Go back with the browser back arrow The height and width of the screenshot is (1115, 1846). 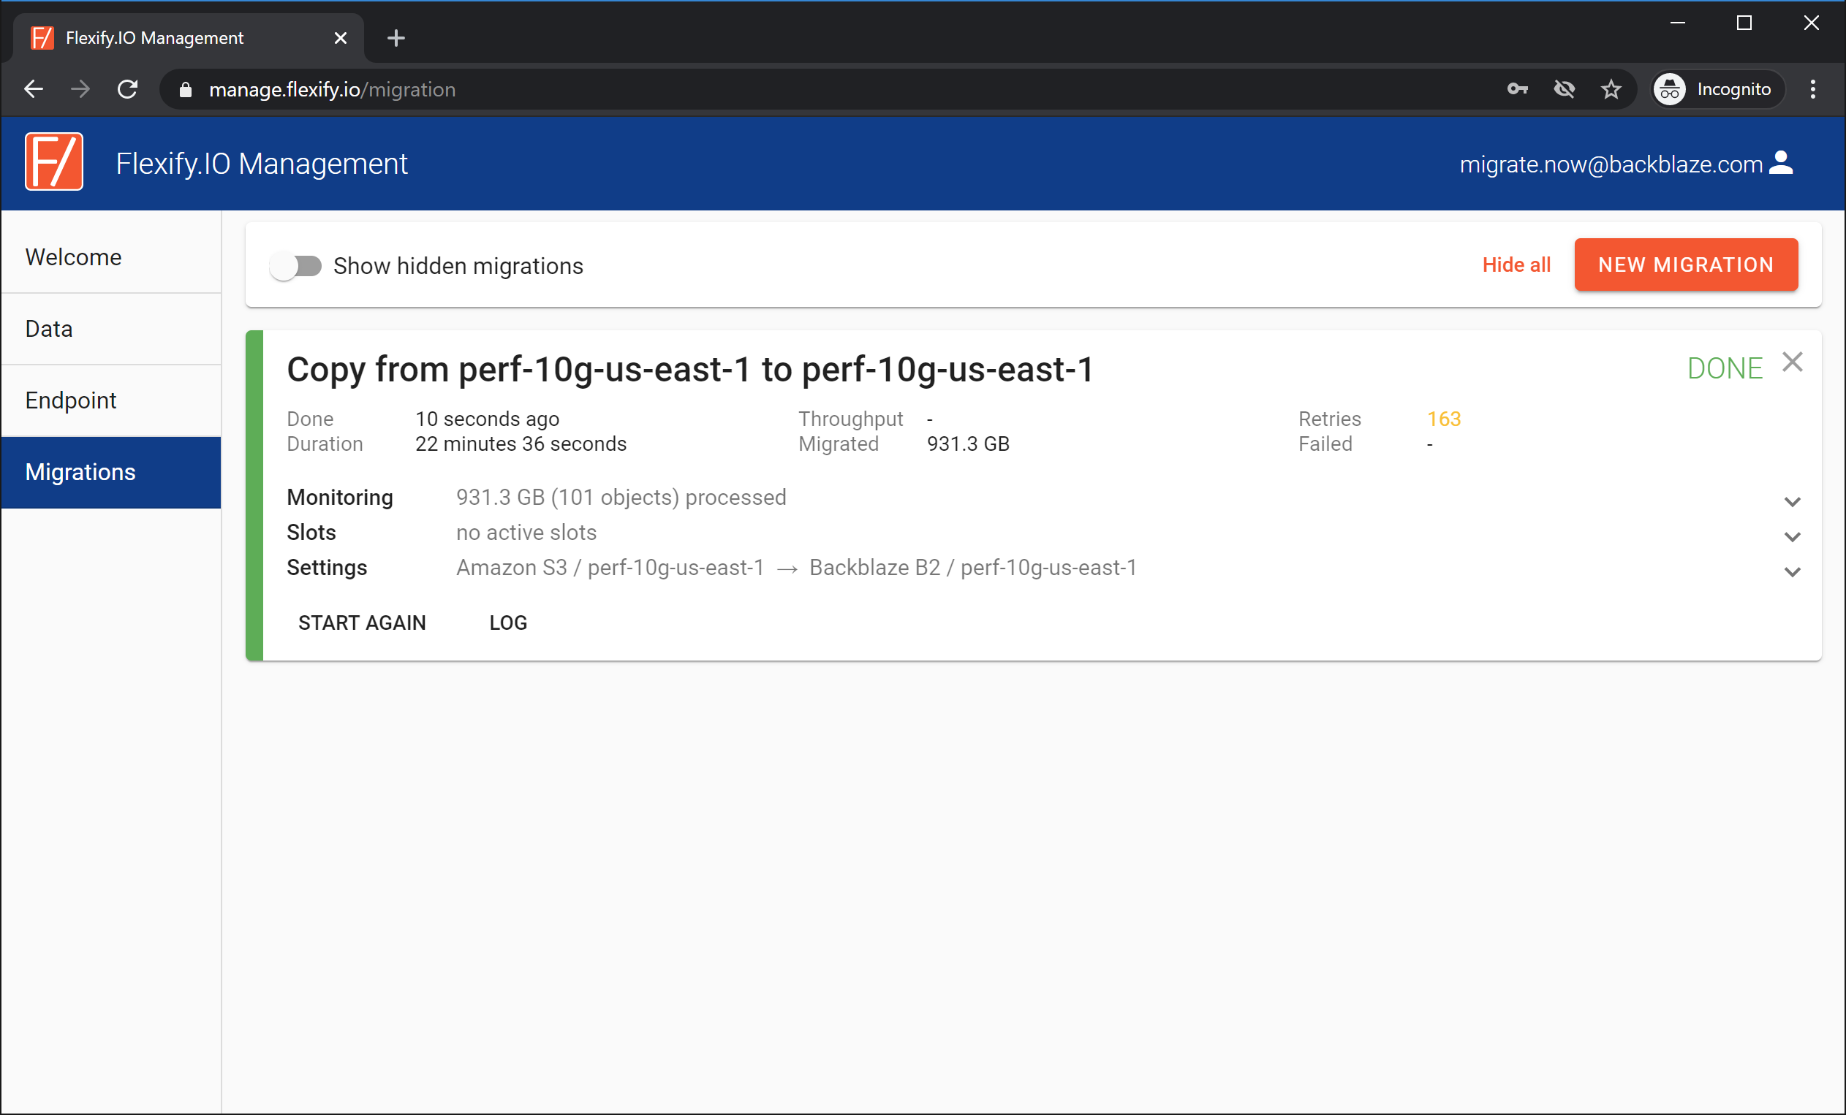point(34,89)
